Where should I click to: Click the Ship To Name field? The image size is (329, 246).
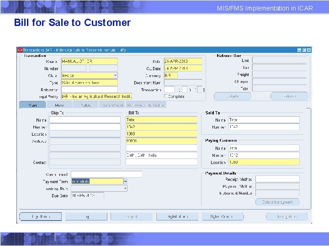[85, 120]
